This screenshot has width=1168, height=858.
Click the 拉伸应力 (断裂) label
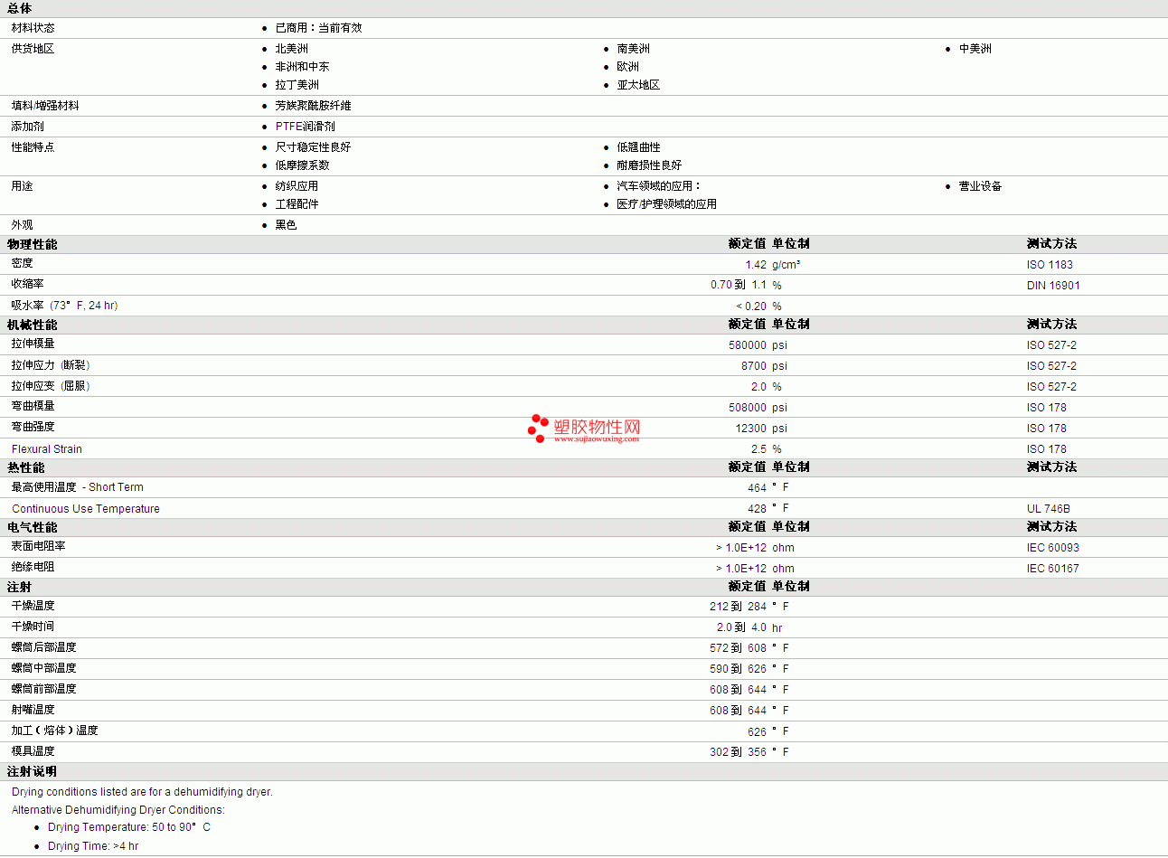click(x=51, y=365)
